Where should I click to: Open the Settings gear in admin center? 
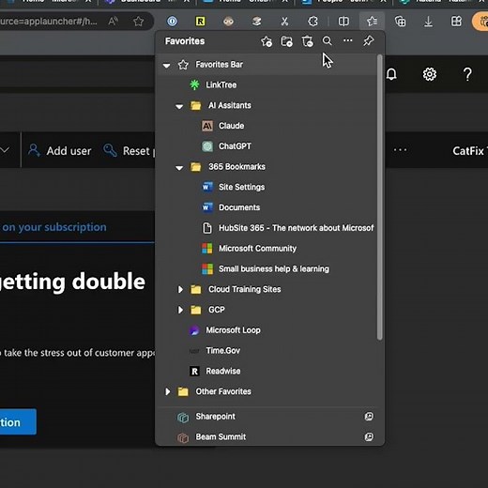click(430, 74)
